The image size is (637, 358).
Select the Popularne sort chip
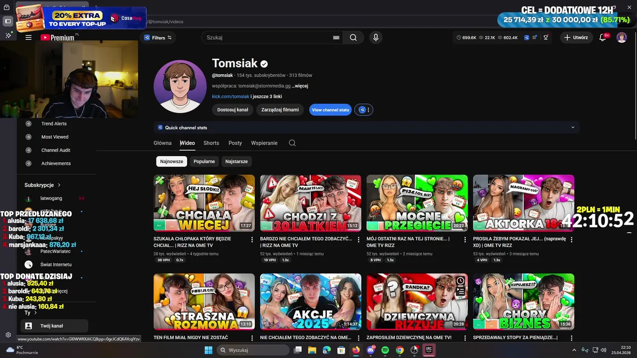tap(204, 161)
